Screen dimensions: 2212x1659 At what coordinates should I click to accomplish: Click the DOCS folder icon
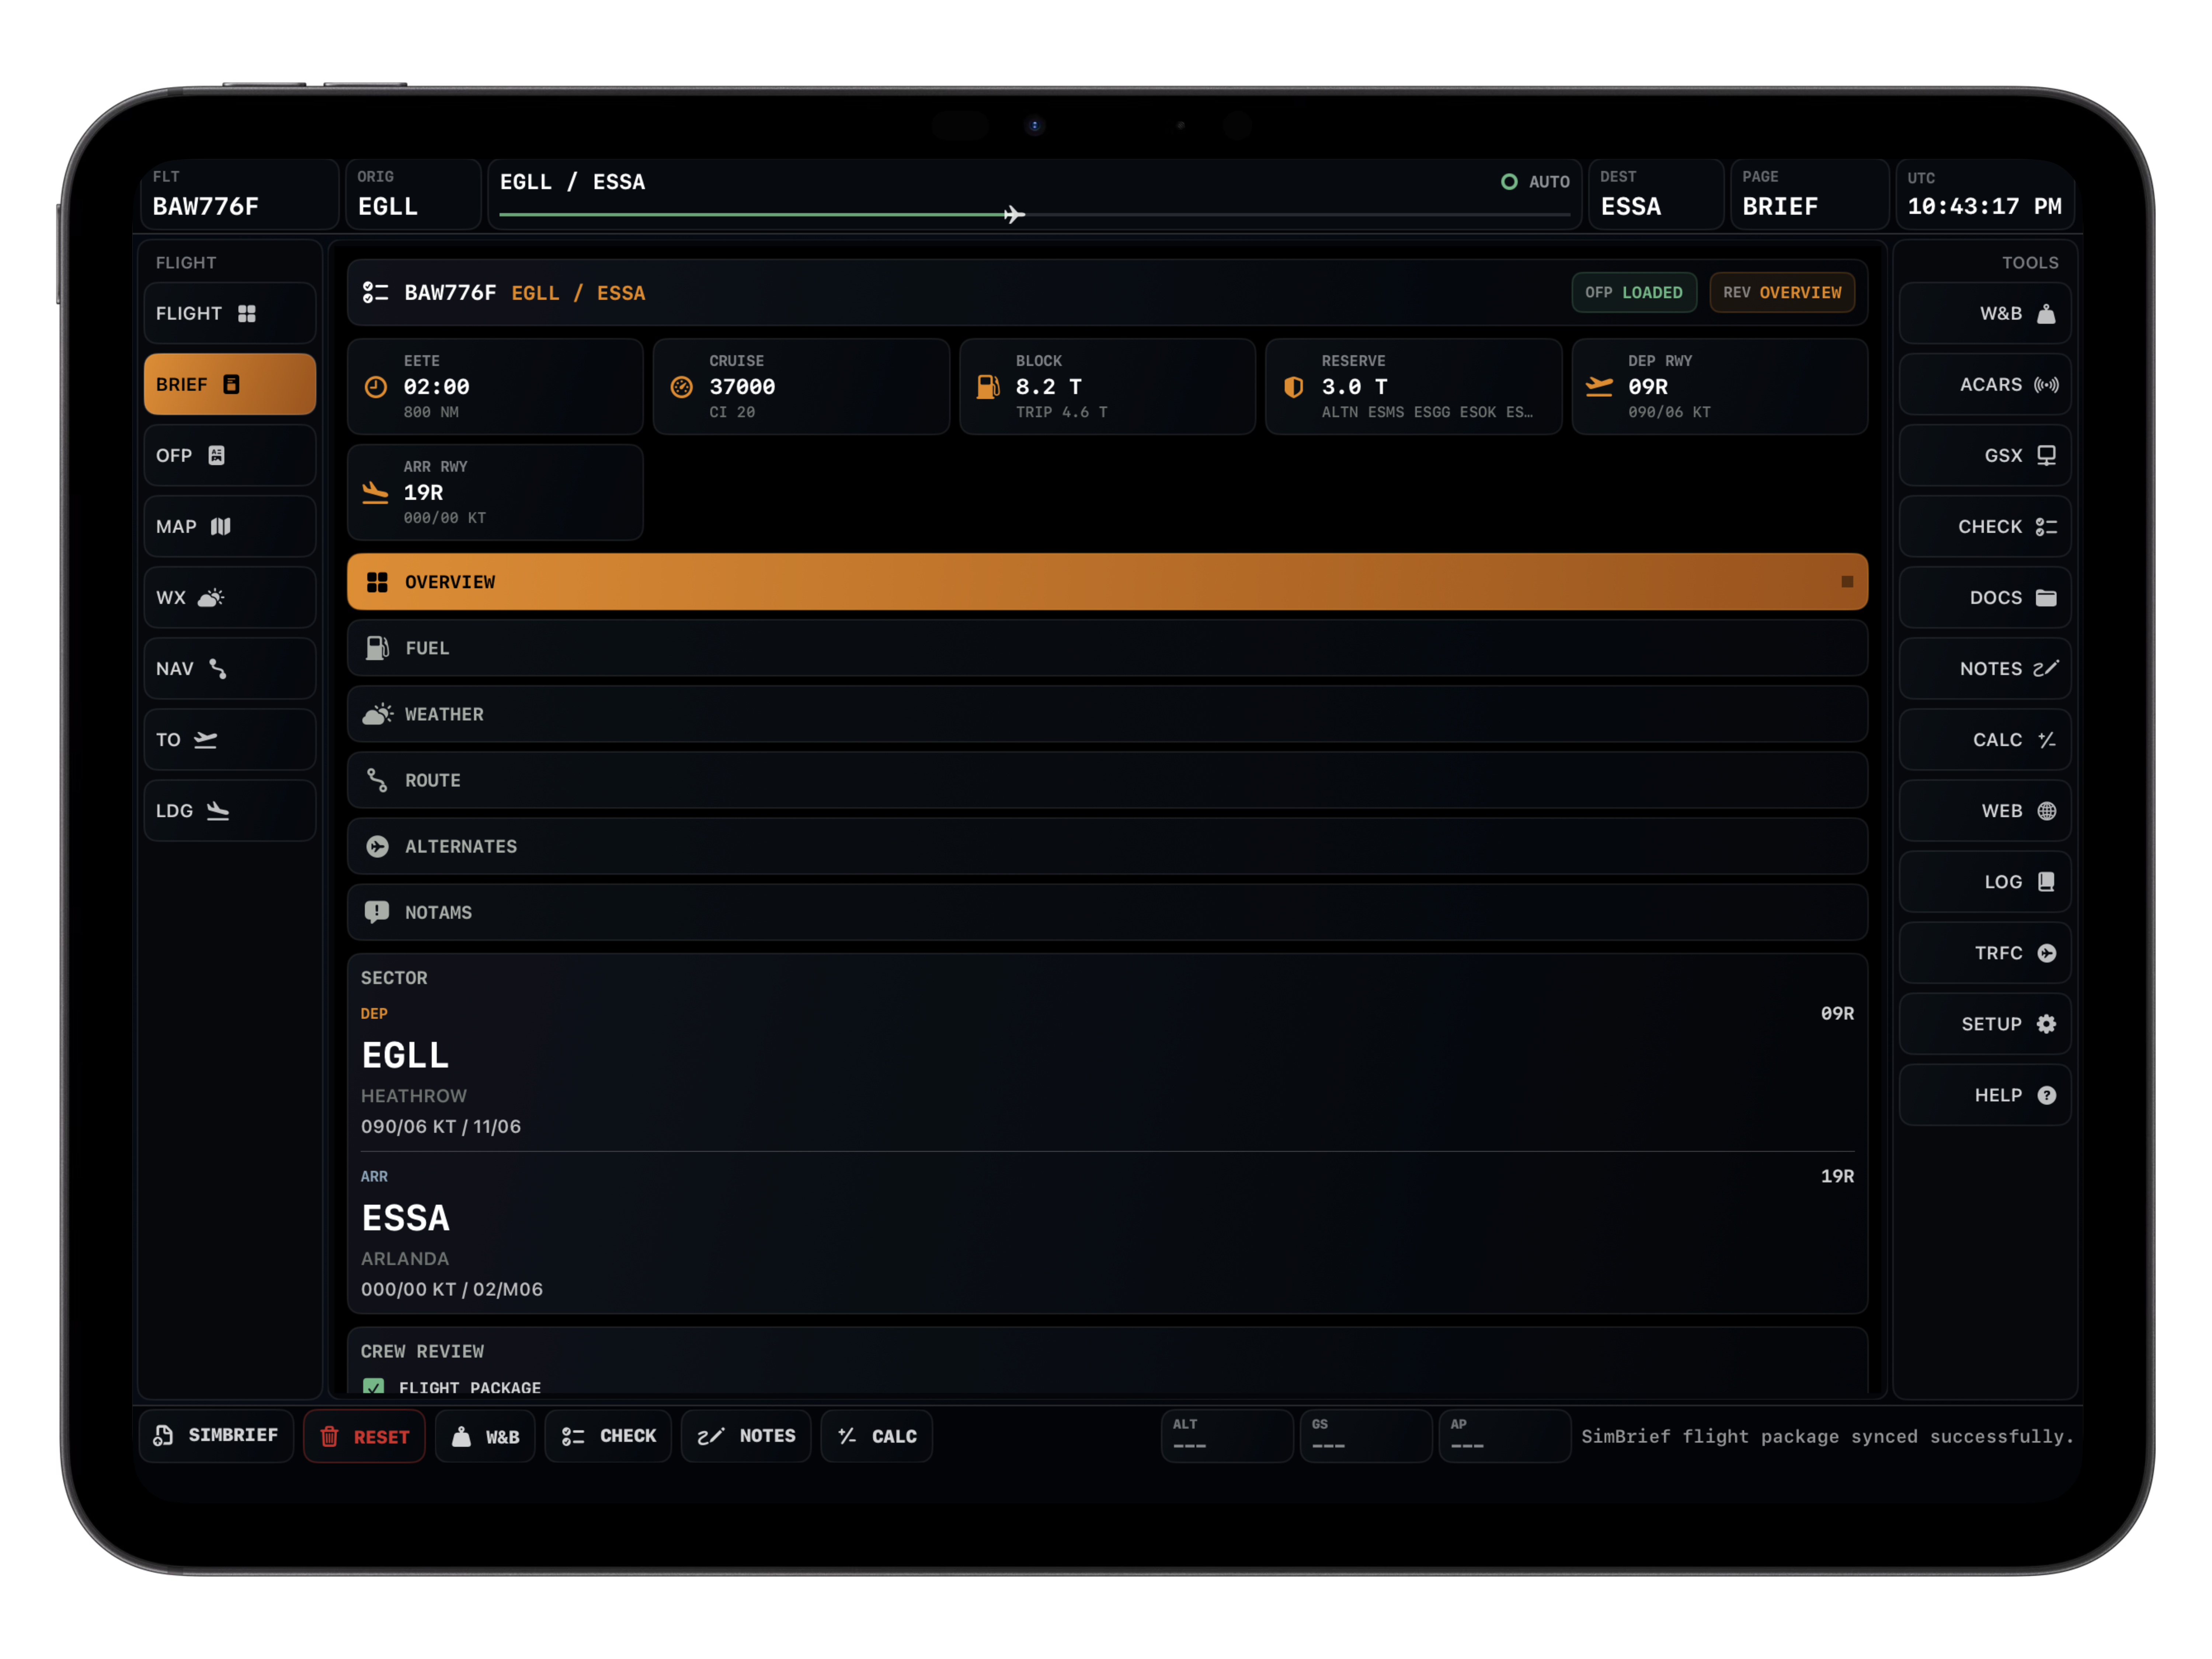(2046, 598)
